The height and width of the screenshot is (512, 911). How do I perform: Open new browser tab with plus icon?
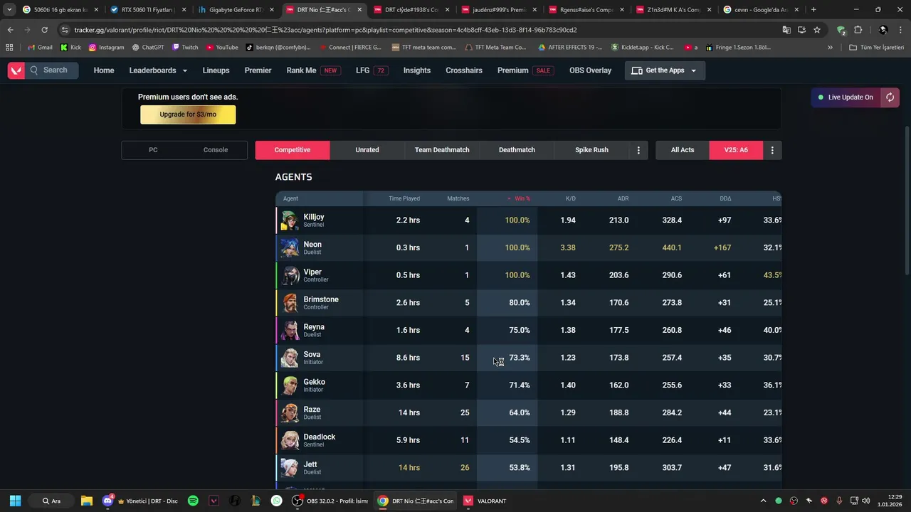[813, 10]
